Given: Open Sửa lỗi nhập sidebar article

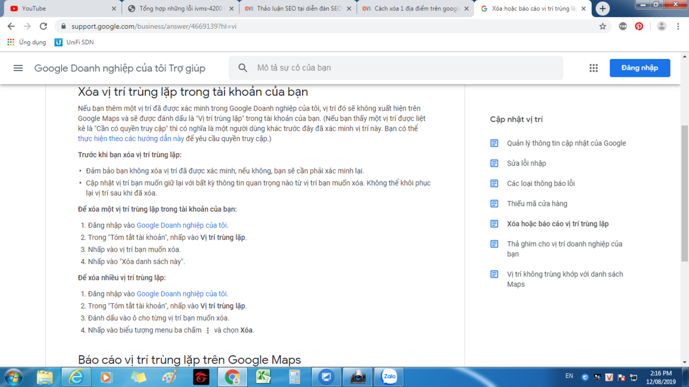Looking at the screenshot, I should [526, 163].
